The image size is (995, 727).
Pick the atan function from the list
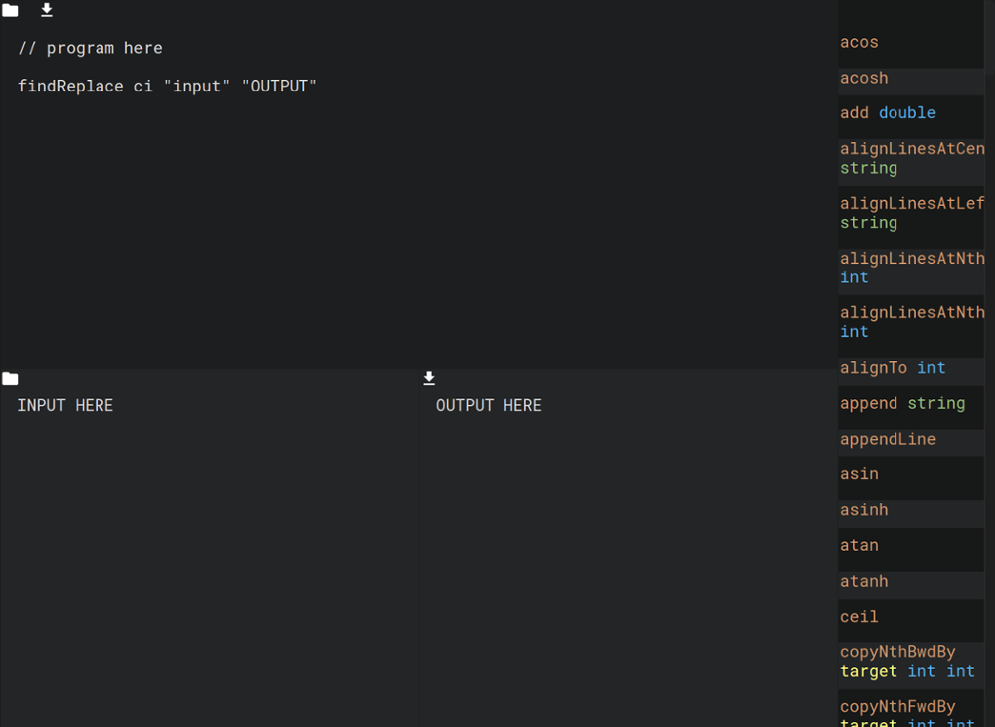pos(859,545)
